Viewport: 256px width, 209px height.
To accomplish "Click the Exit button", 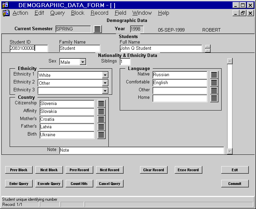I will coord(235,170).
